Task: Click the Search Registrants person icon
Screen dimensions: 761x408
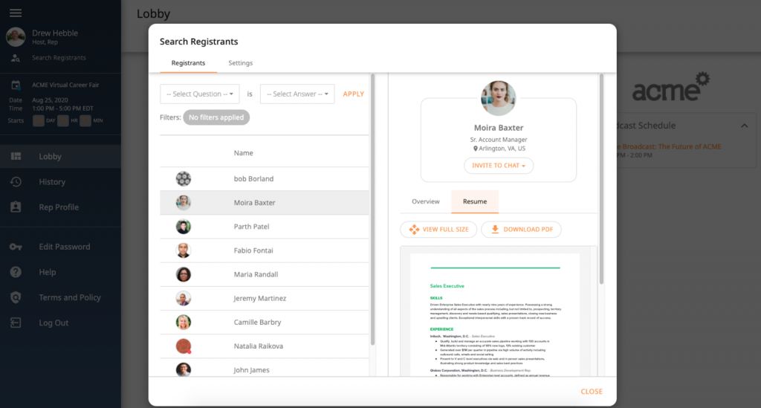Action: [x=16, y=58]
